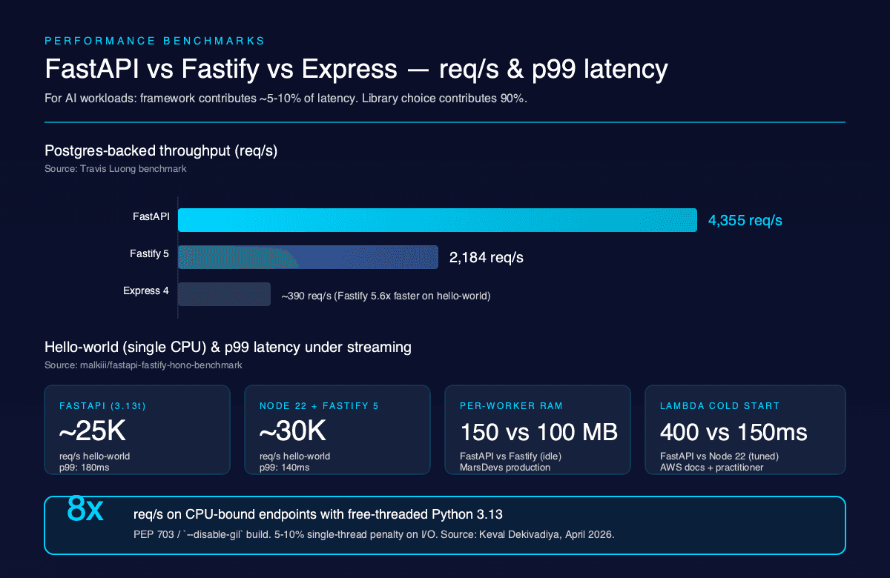Image resolution: width=890 pixels, height=578 pixels.
Task: Click 'p99: 140ms' text
Action: [284, 468]
